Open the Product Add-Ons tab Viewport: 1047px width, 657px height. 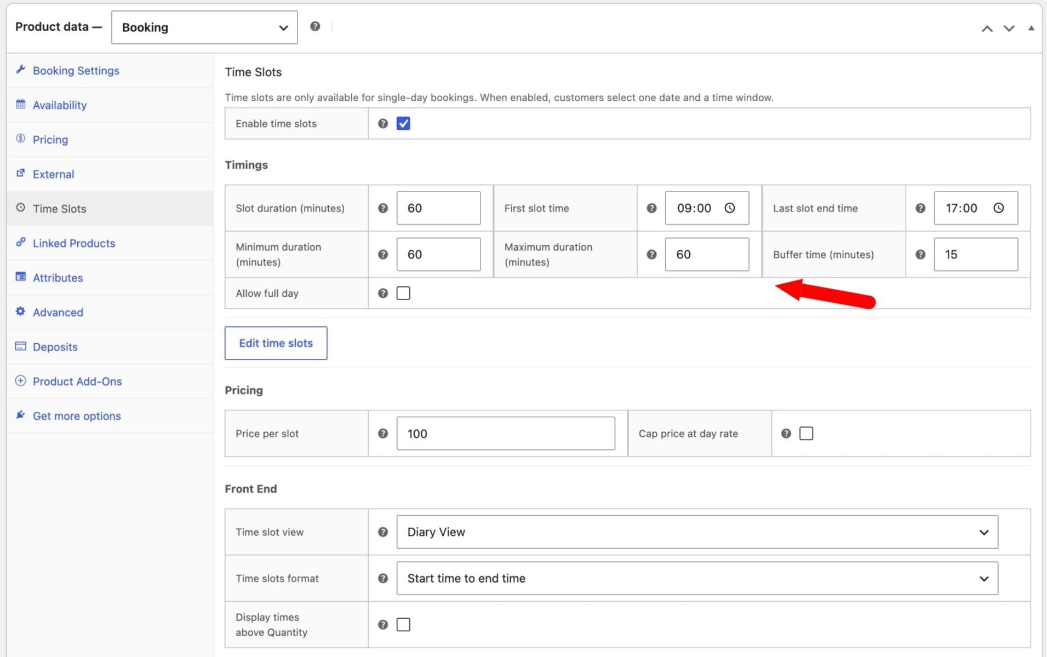pyautogui.click(x=110, y=381)
